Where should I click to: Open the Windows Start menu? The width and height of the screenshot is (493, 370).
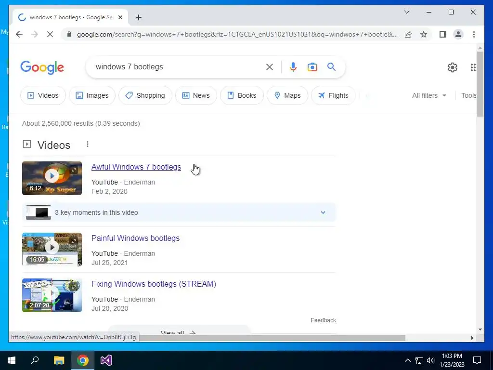(x=12, y=360)
